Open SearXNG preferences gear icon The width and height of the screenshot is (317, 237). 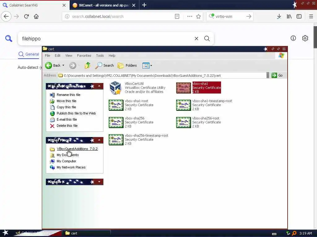pos(305,38)
